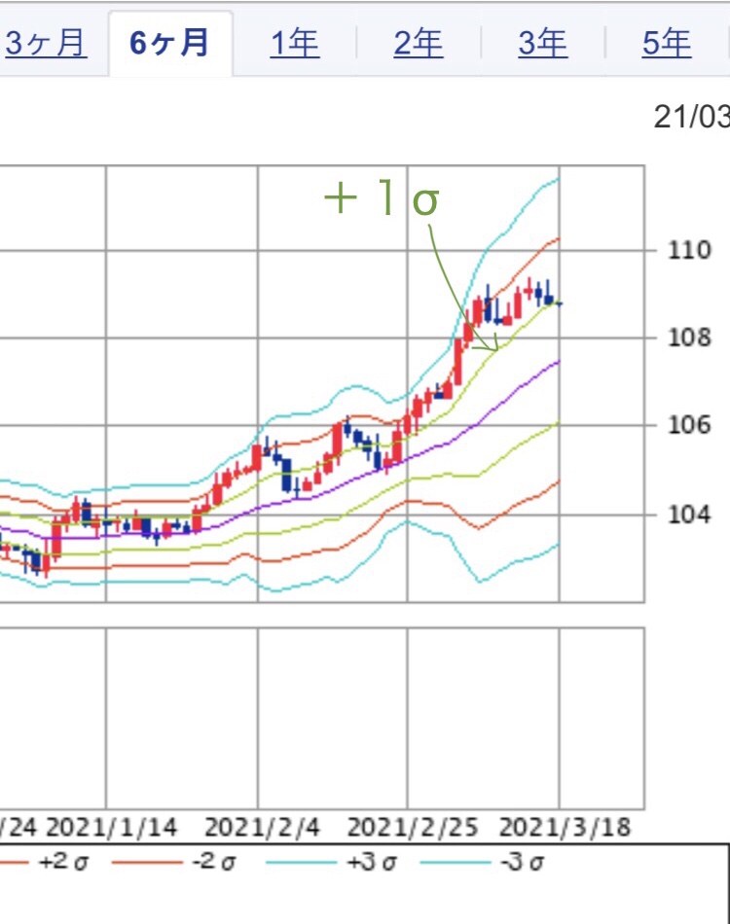Screen dimensions: 730x924
Task: Click the 2021/3/18 date label
Action: [565, 828]
